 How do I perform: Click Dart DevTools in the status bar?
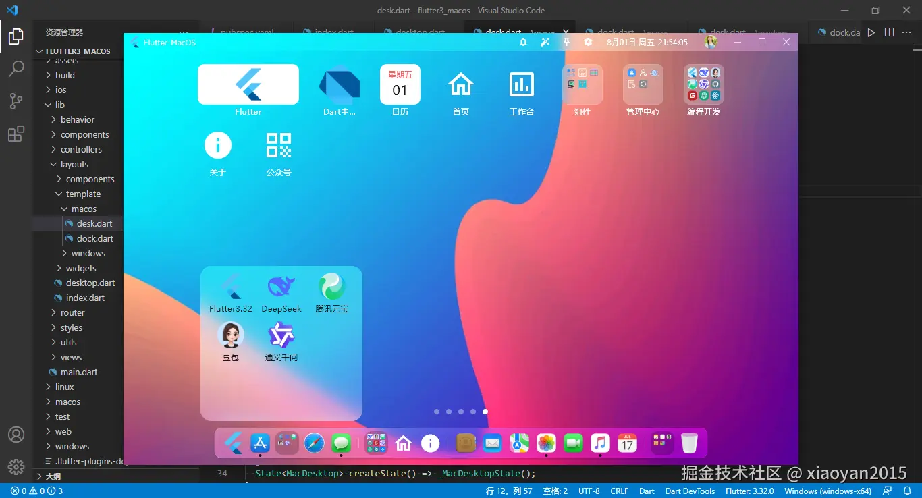(x=690, y=491)
